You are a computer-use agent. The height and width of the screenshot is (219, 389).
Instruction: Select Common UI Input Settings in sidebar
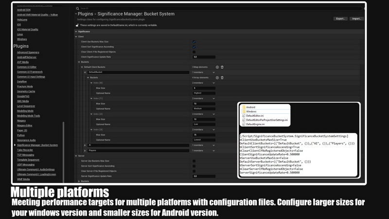pos(31,76)
